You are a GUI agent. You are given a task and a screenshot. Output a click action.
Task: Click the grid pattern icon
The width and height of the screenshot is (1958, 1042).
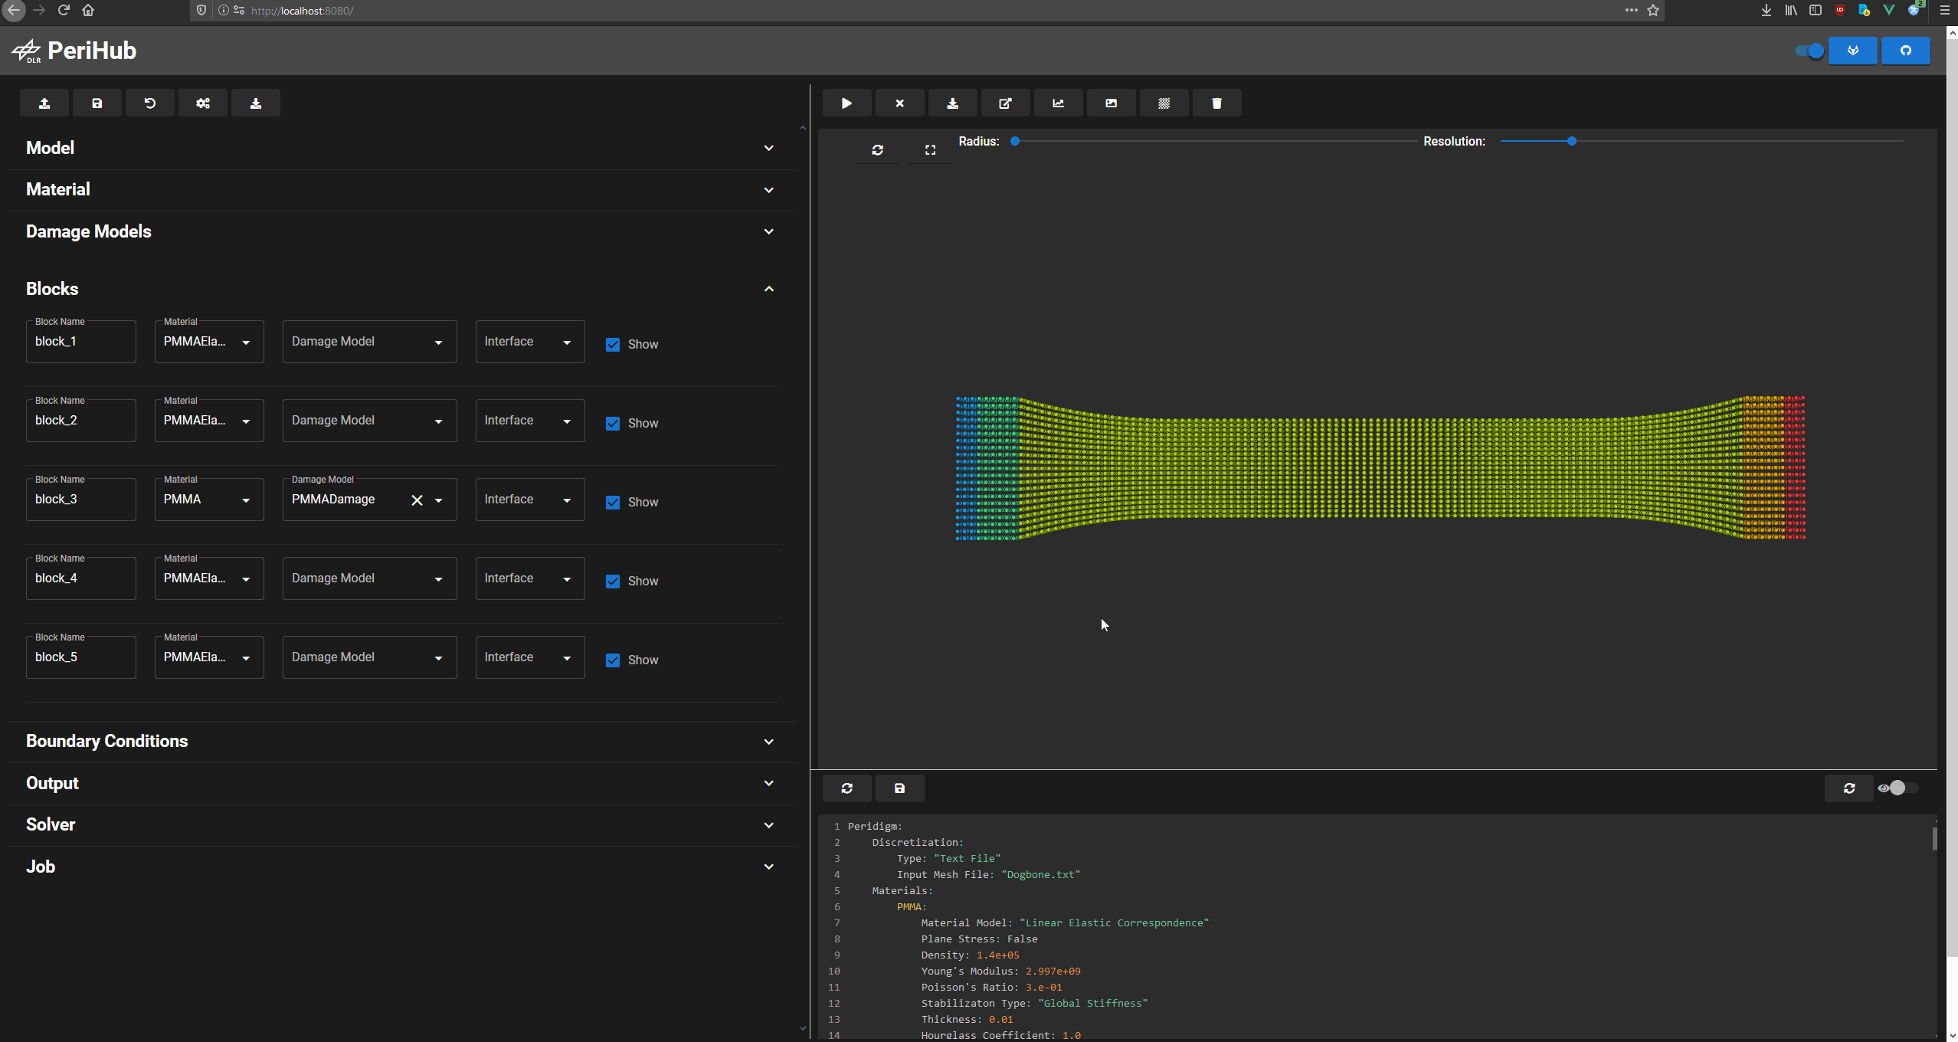(x=1164, y=103)
